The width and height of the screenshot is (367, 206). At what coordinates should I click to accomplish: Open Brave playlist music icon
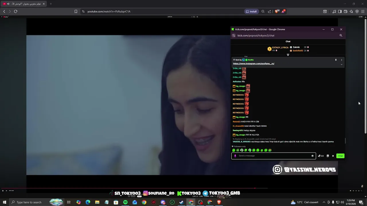coord(334,11)
